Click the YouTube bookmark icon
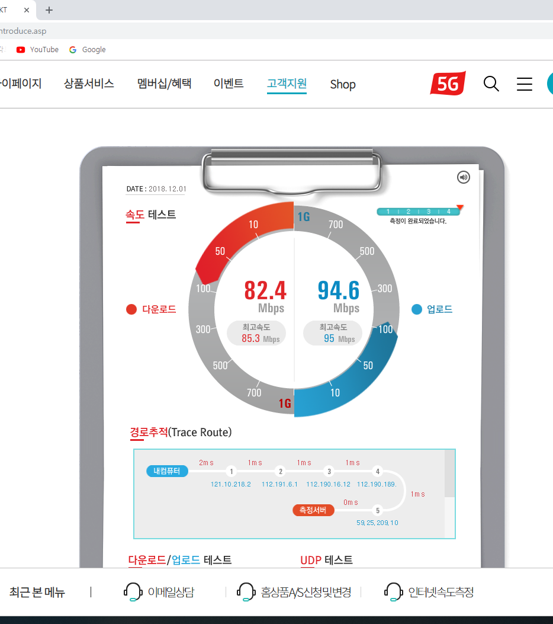The height and width of the screenshot is (624, 553). pos(21,50)
